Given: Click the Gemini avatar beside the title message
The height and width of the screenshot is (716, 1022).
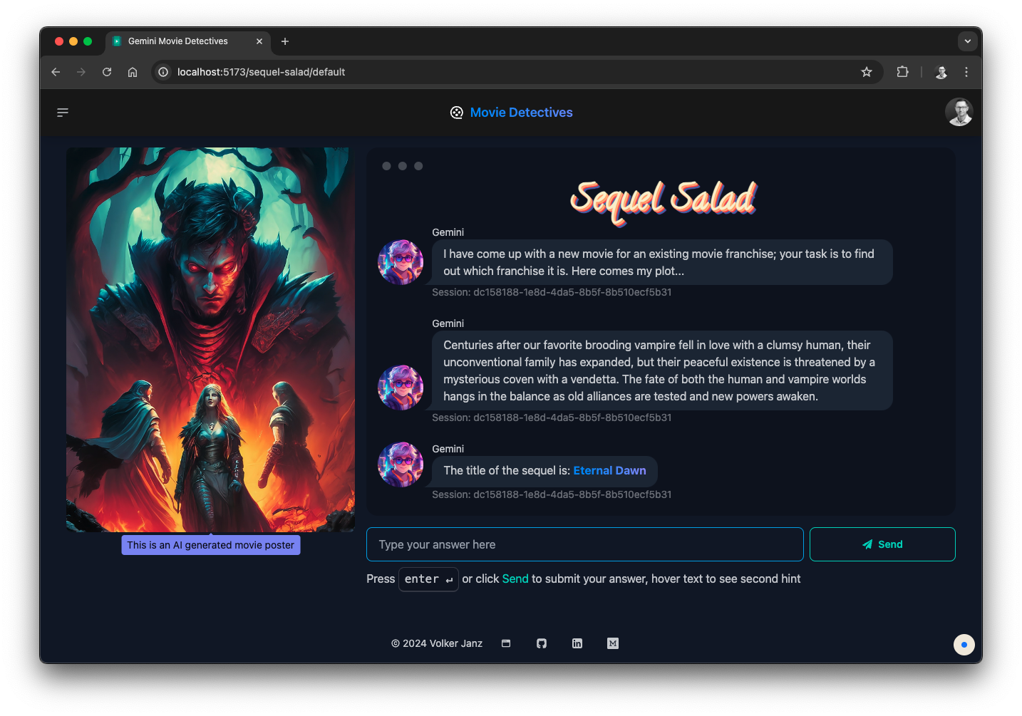Looking at the screenshot, I should coord(401,465).
